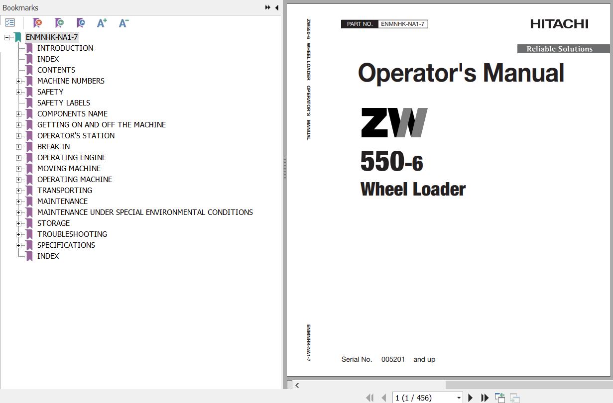Click the purple bookmark icon beside STORAGE
This screenshot has width=613, height=403.
click(29, 223)
